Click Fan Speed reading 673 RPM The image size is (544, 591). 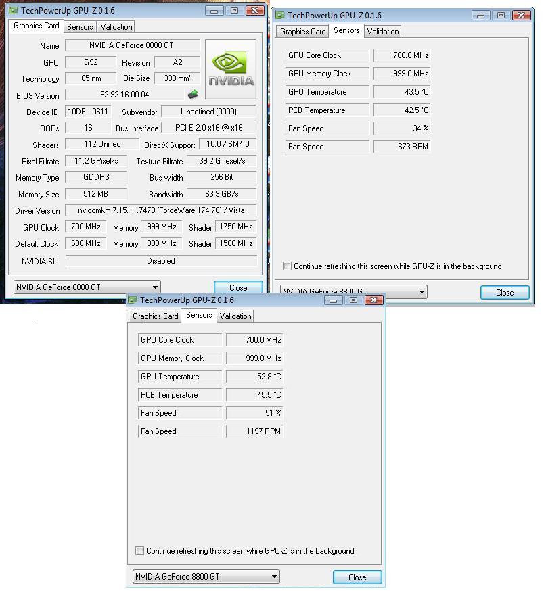pos(402,146)
